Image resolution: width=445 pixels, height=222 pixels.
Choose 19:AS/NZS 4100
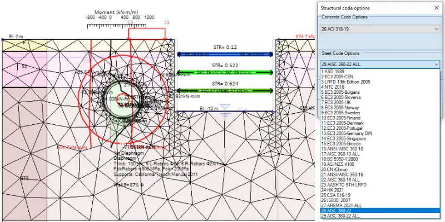380,164
